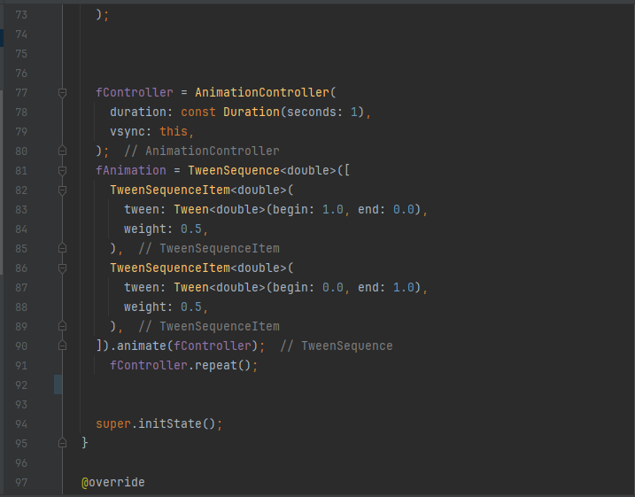Click '// TweenSequenceItem' hint on line 85
The height and width of the screenshot is (497, 635).
tap(209, 248)
